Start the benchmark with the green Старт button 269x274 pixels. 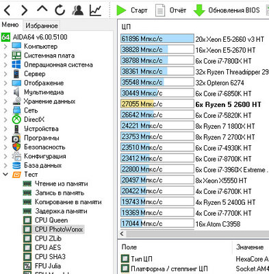[x=132, y=10]
